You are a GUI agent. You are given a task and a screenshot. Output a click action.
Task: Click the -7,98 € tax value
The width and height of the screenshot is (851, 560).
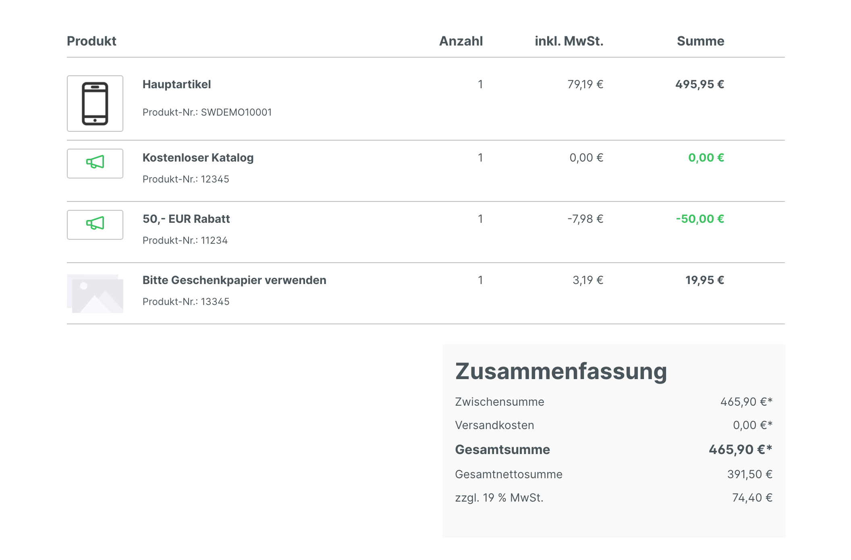[x=585, y=219]
